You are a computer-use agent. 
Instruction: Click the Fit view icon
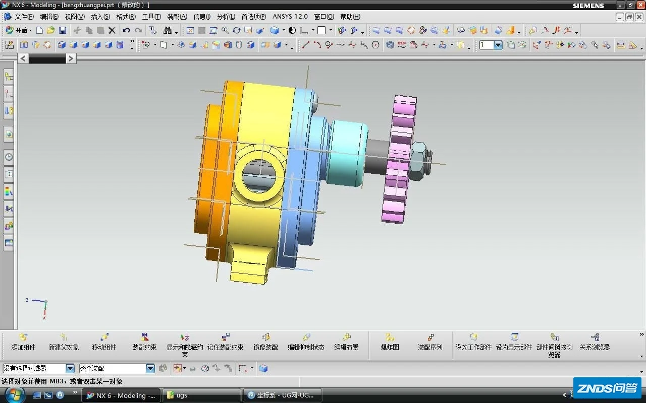190,30
